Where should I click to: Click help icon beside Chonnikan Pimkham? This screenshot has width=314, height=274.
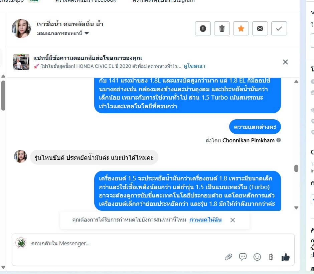[x=279, y=140]
